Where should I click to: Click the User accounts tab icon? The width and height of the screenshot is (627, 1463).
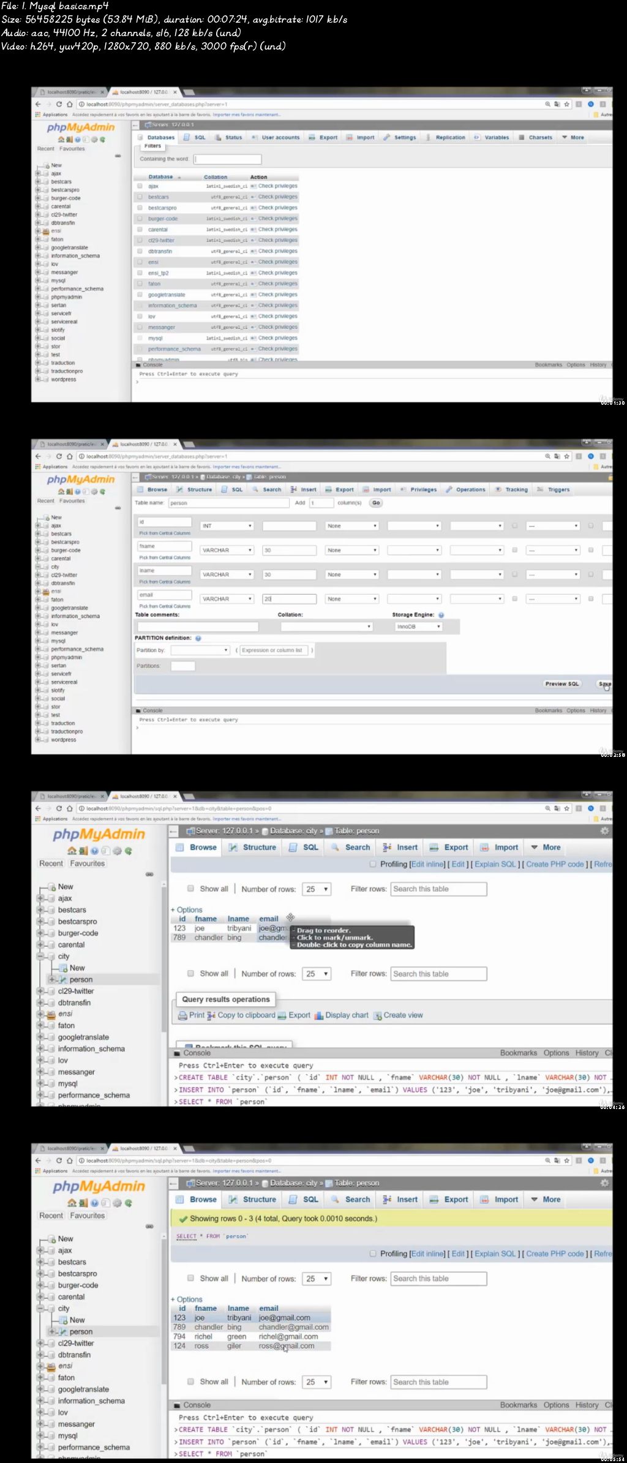coord(255,137)
